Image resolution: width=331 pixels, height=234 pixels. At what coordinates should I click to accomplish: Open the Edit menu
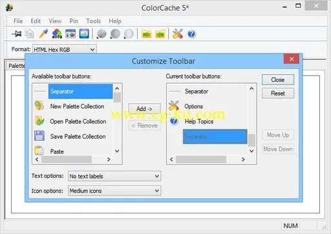tap(36, 21)
